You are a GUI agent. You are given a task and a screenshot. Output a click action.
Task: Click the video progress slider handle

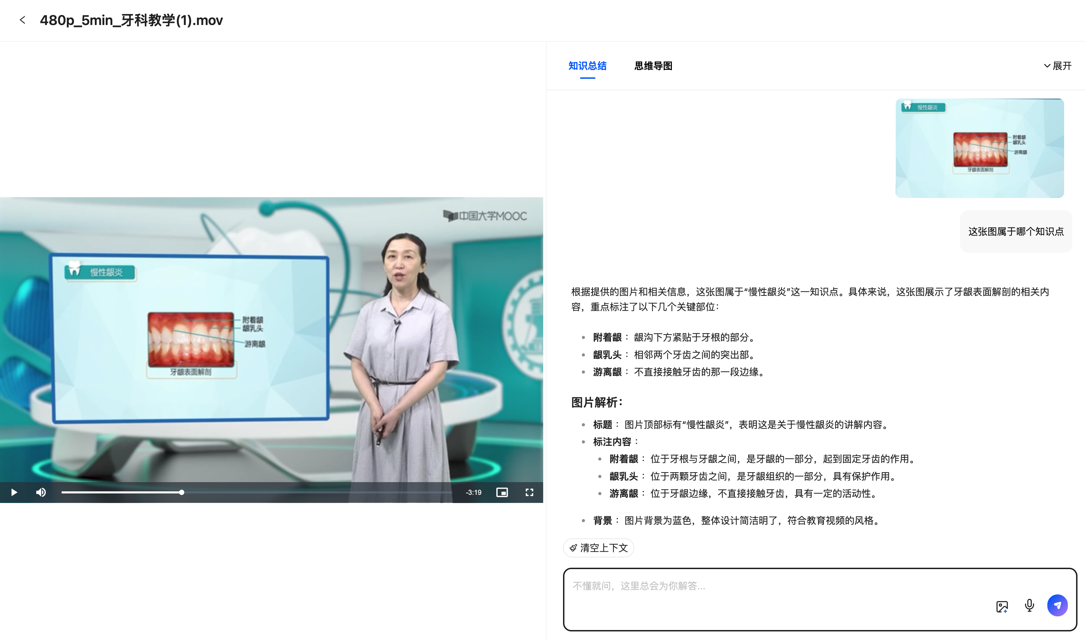click(182, 492)
